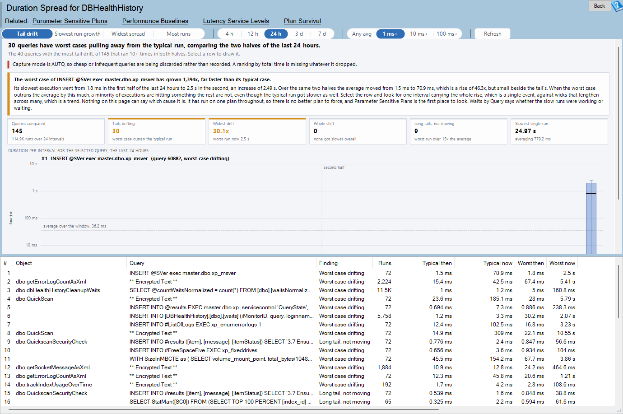Click the table's horizontal scrollbar
This screenshot has height=414, width=623.
coord(224,409)
